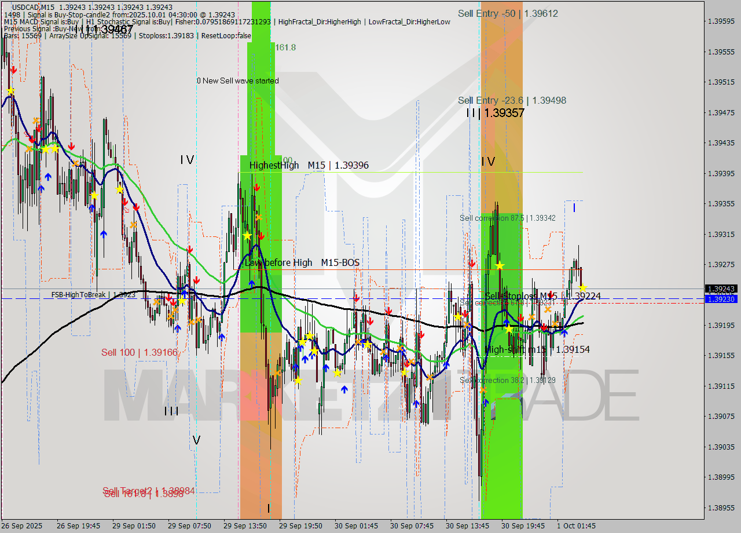Click the highlighted 1.39243 price tag on the right axis
741x533 pixels.
[x=721, y=288]
